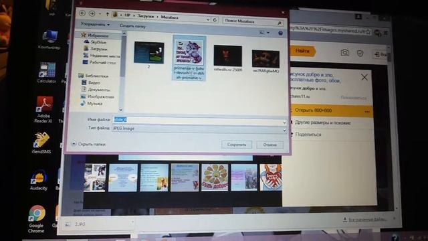Viewport: 428px width, 241px height.
Task: Open the recent locations dropdown beside Forward
Action: pyautogui.click(x=100, y=14)
